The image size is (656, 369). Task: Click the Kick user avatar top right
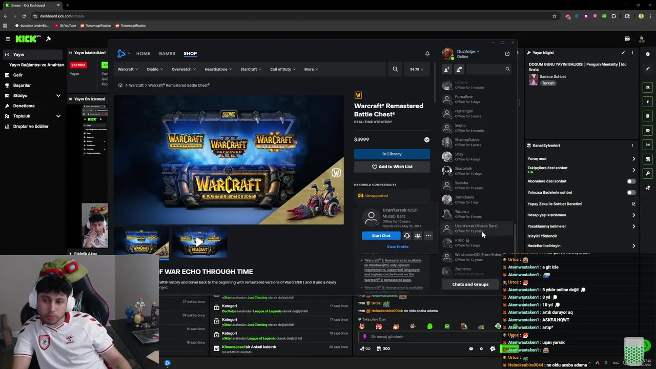click(641, 39)
